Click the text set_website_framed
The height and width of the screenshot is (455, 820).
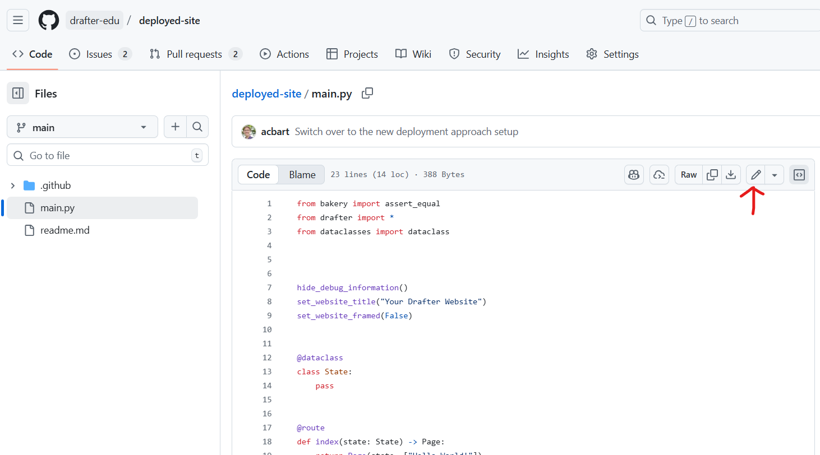coord(339,315)
